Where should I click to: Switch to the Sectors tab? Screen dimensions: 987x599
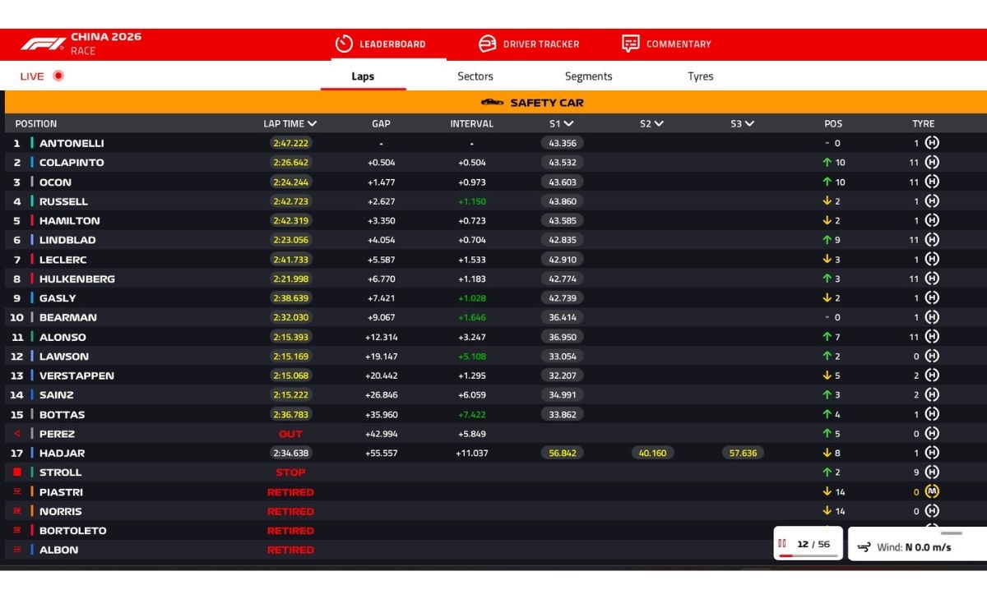tap(475, 76)
